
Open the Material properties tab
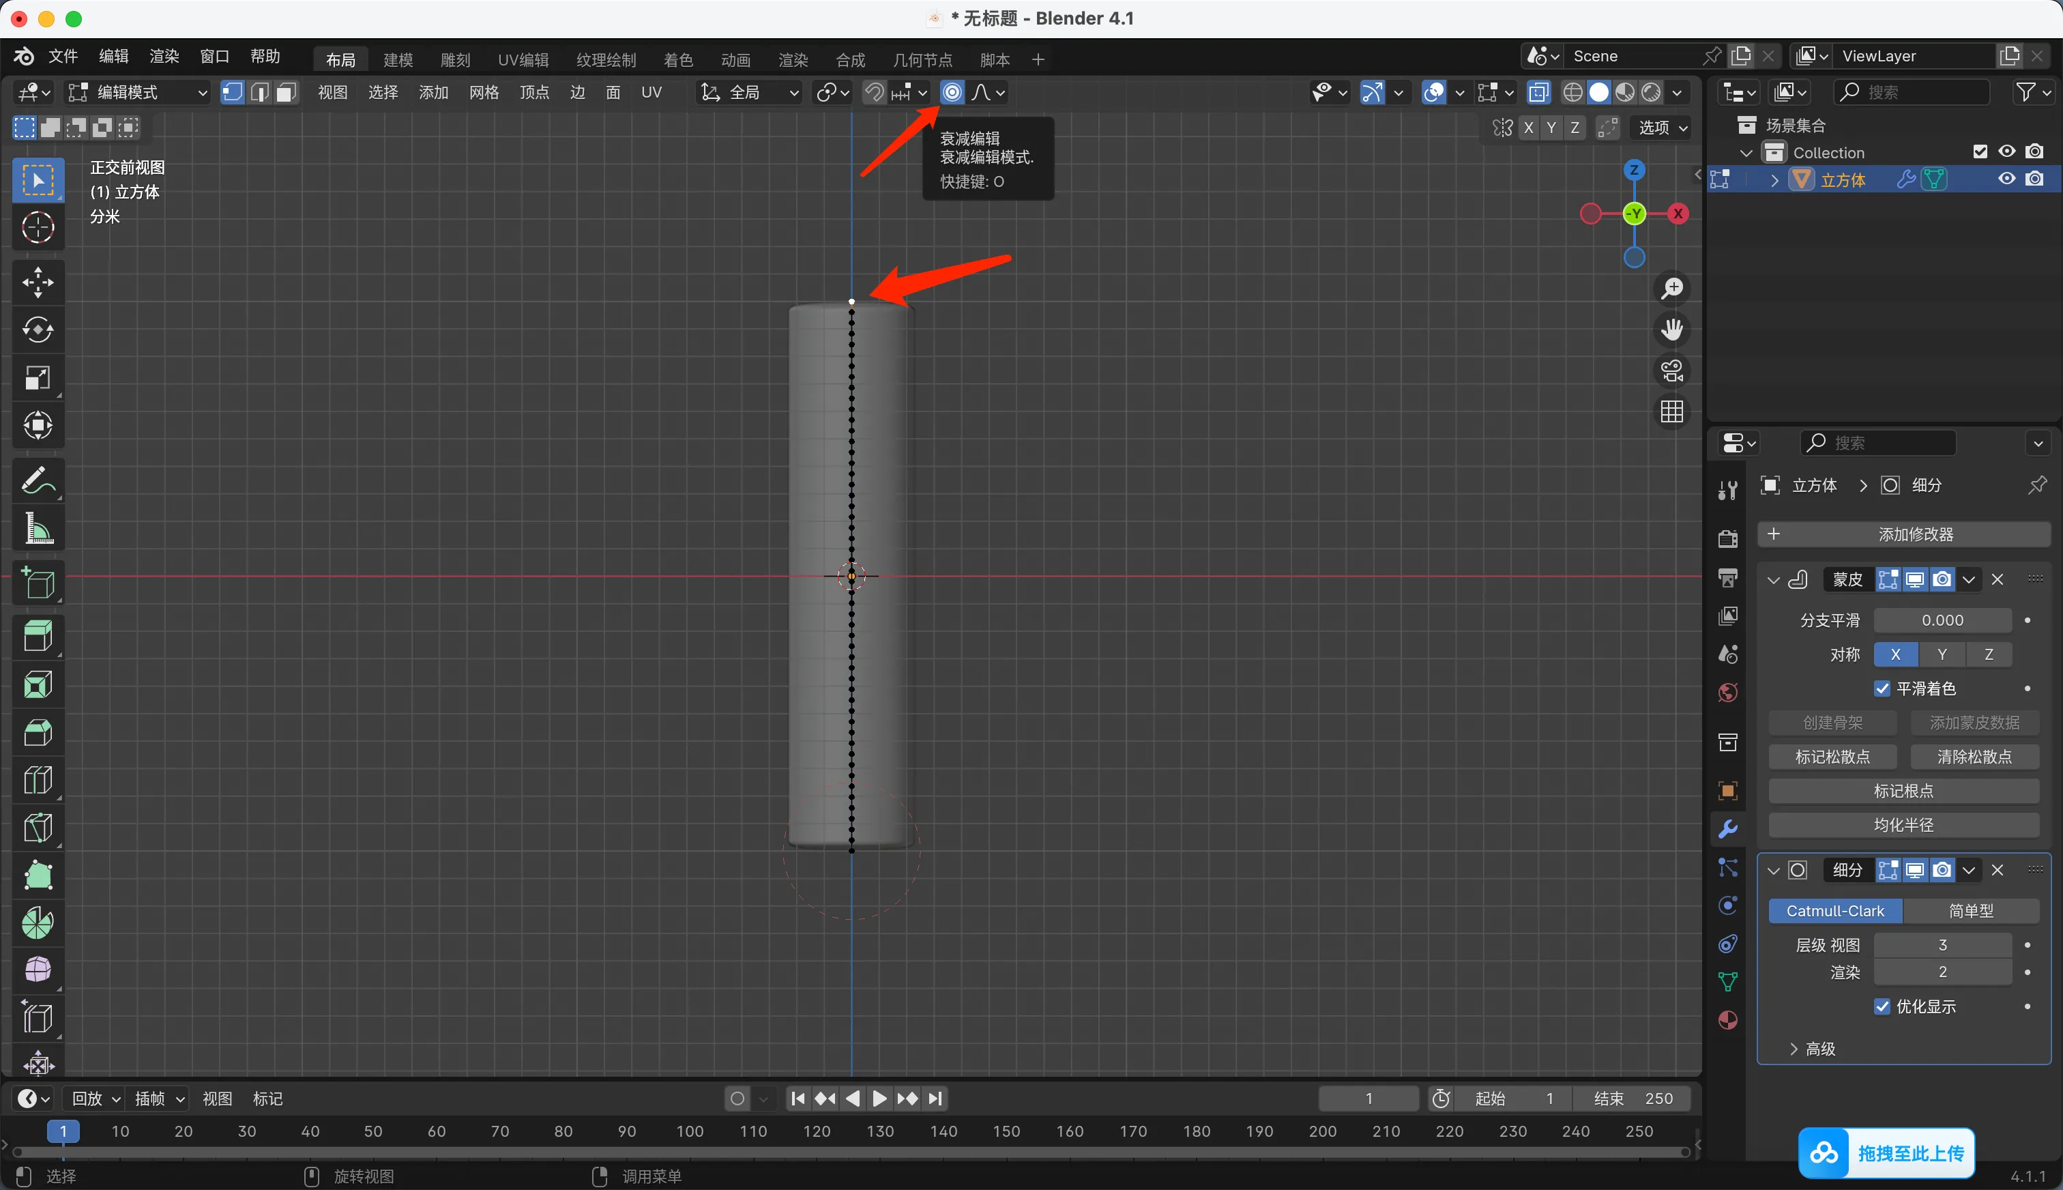pos(1727,1020)
